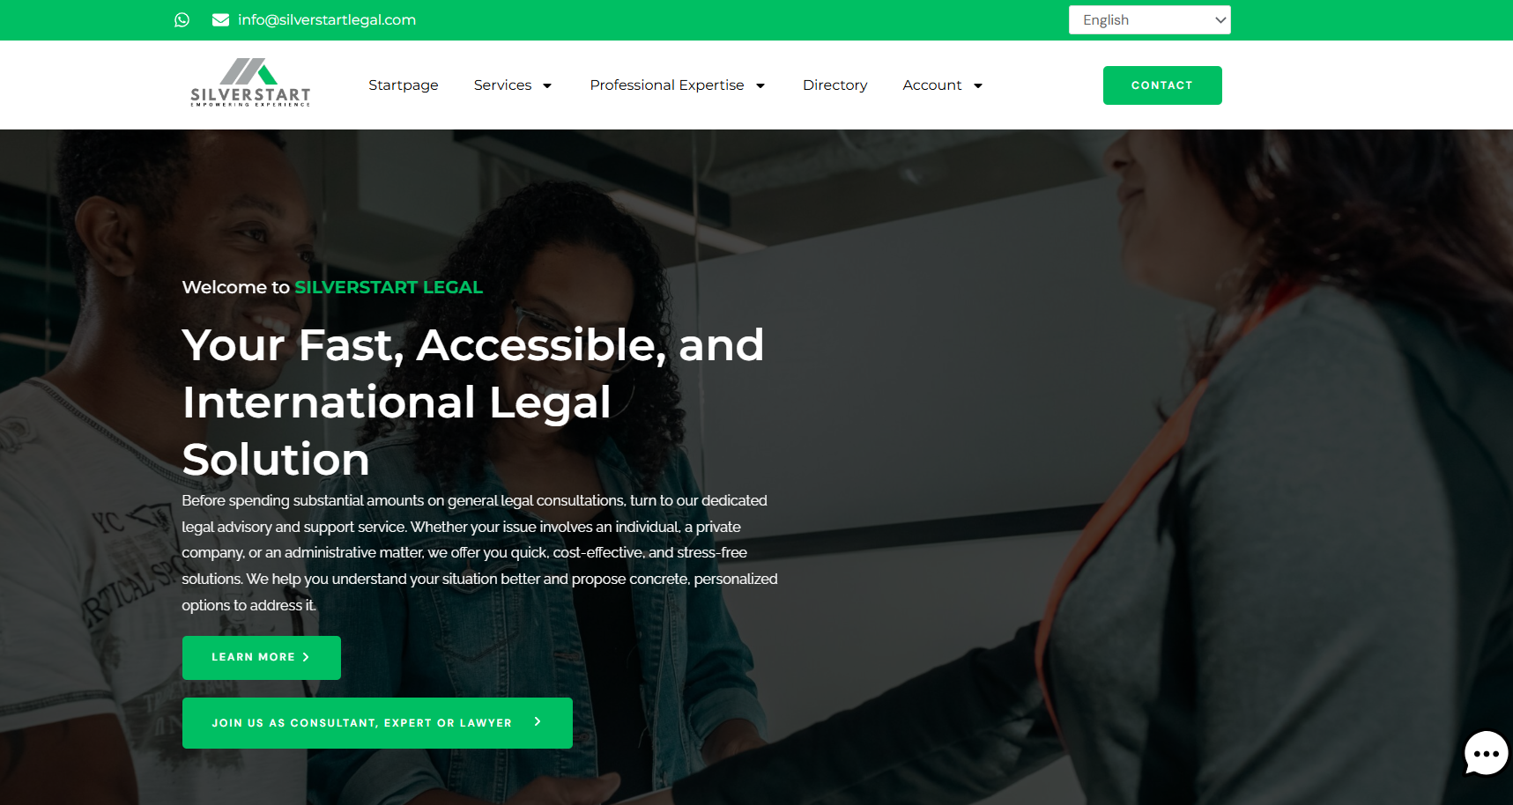Expand the Services dropdown arrow
Image resolution: width=1513 pixels, height=805 pixels.
(547, 85)
